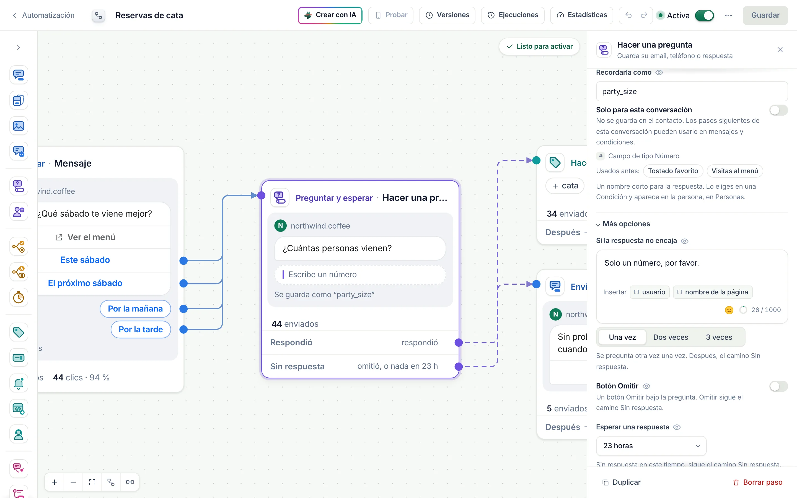Insert the usuario variable chip
The image size is (797, 498).
pos(649,292)
